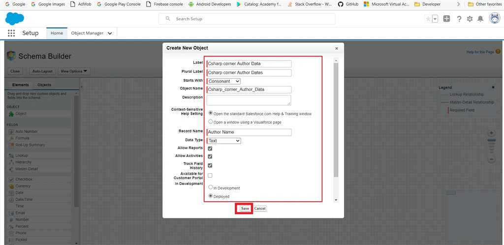
Task: Pick the Currency field element
Action: coord(39,186)
